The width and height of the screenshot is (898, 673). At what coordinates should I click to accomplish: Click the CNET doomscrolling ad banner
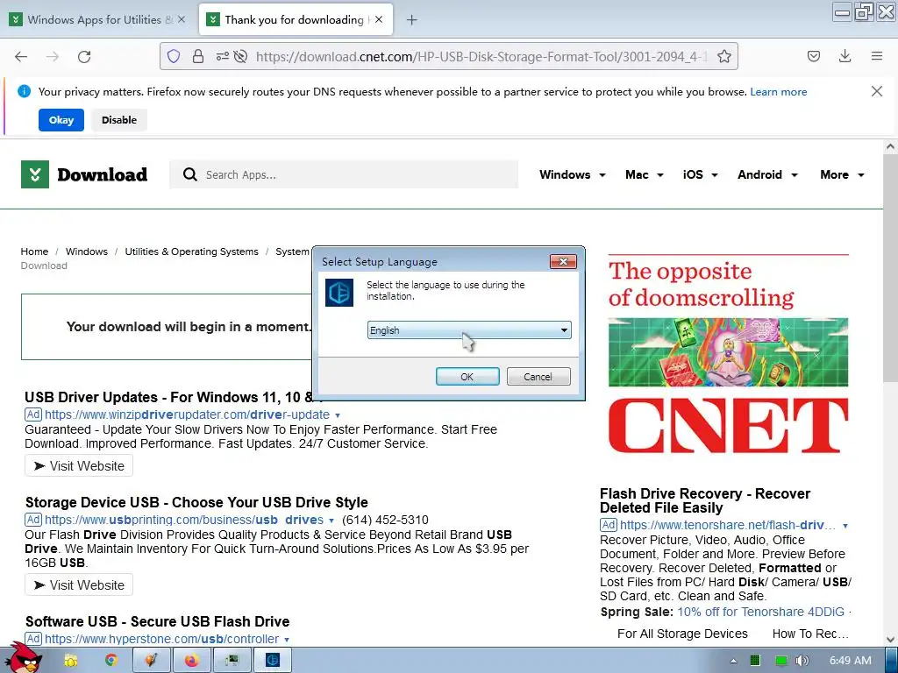click(729, 355)
